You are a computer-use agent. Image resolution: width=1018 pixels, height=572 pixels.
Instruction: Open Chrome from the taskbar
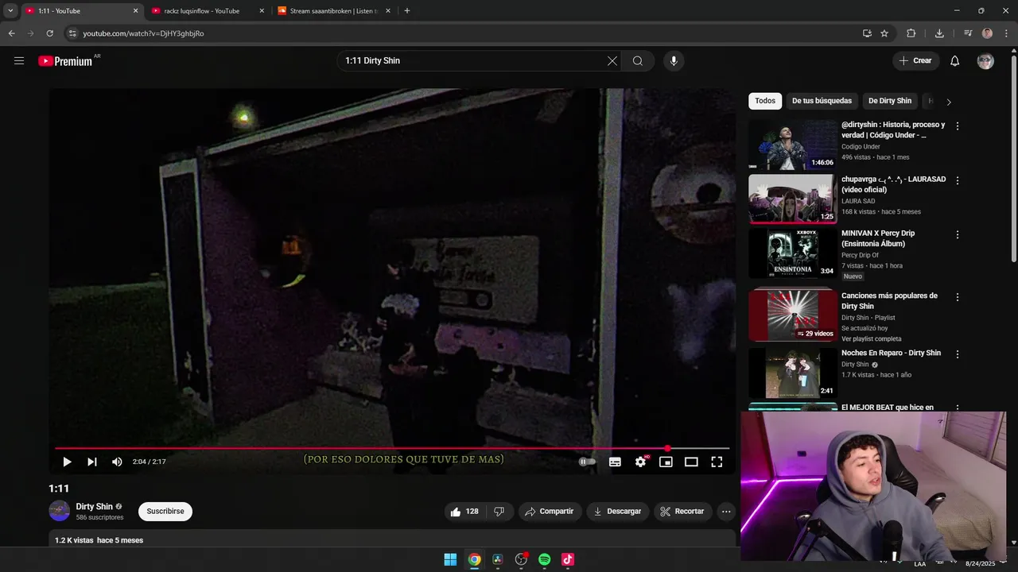(x=474, y=559)
